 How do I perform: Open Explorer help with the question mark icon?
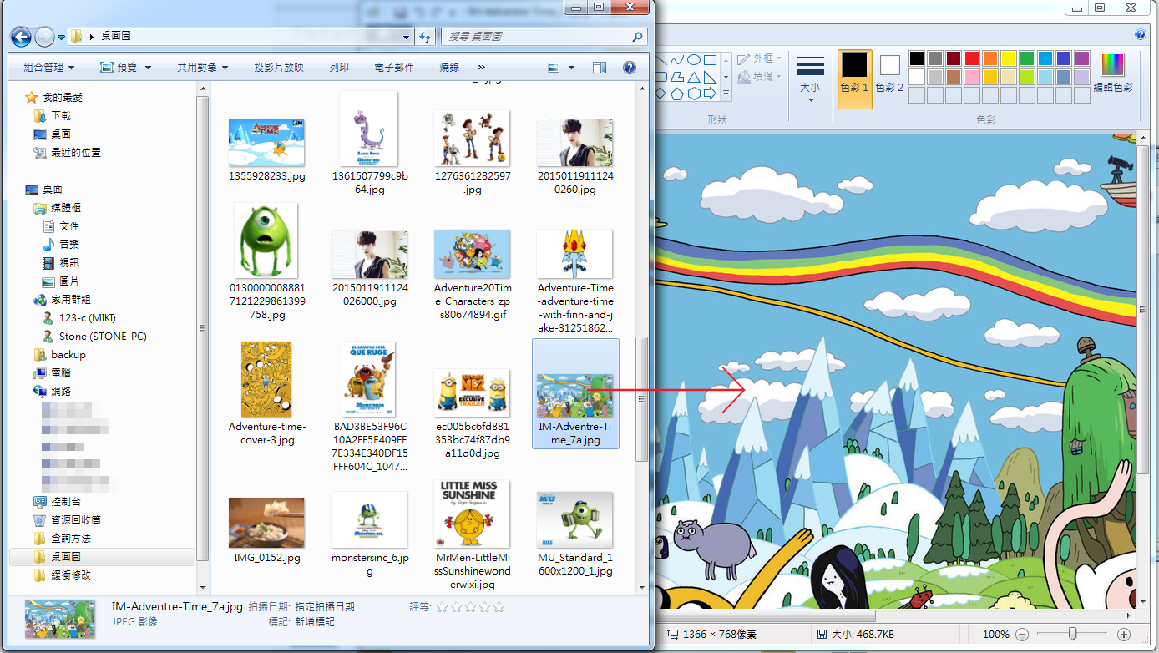630,68
